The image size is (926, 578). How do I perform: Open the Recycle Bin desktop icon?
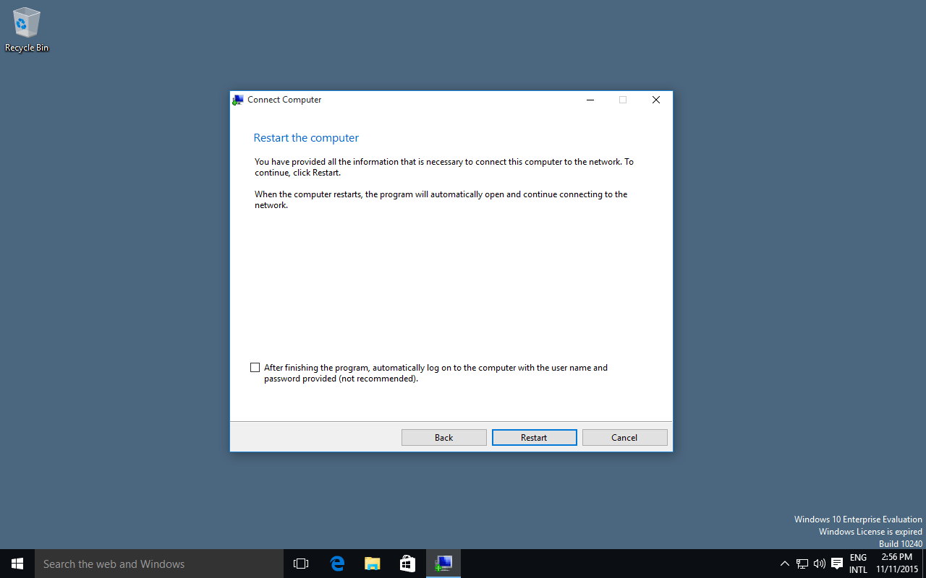(x=27, y=30)
